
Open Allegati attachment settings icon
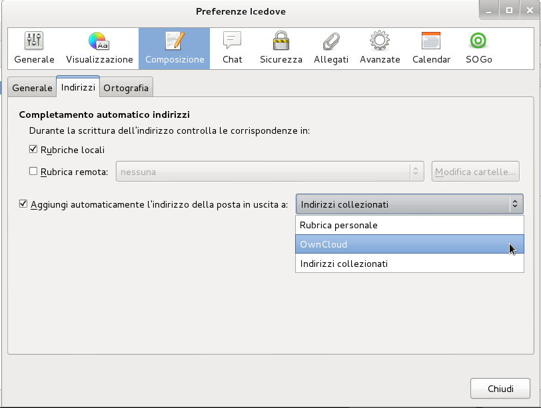(330, 47)
